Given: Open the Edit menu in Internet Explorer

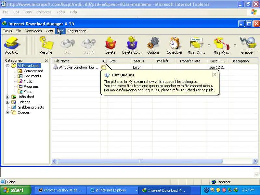Looking at the screenshot, I should pos(16,12).
